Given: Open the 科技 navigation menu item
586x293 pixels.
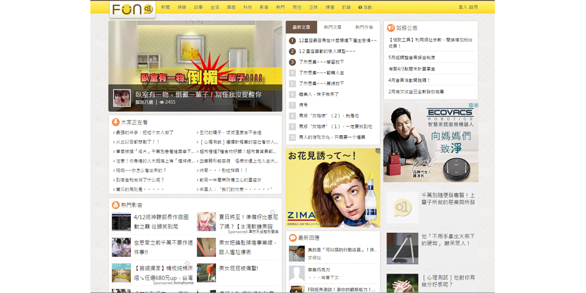Looking at the screenshot, I should pyautogui.click(x=248, y=7).
